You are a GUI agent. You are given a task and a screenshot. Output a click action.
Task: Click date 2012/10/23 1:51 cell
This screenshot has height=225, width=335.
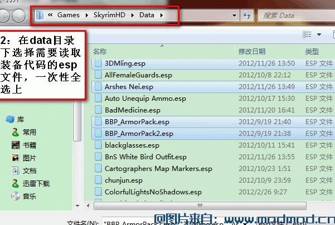(x=265, y=169)
